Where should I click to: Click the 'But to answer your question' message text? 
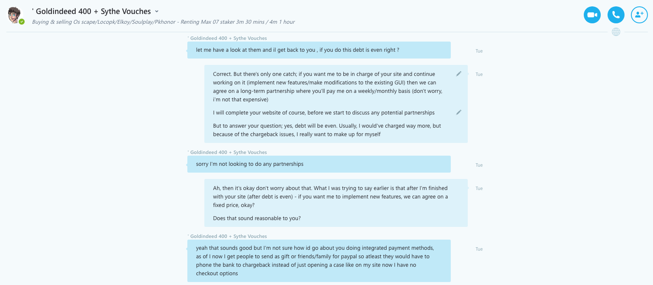(327, 130)
